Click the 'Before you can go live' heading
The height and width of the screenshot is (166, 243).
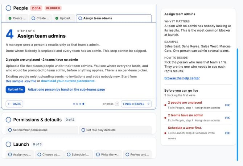181,91
